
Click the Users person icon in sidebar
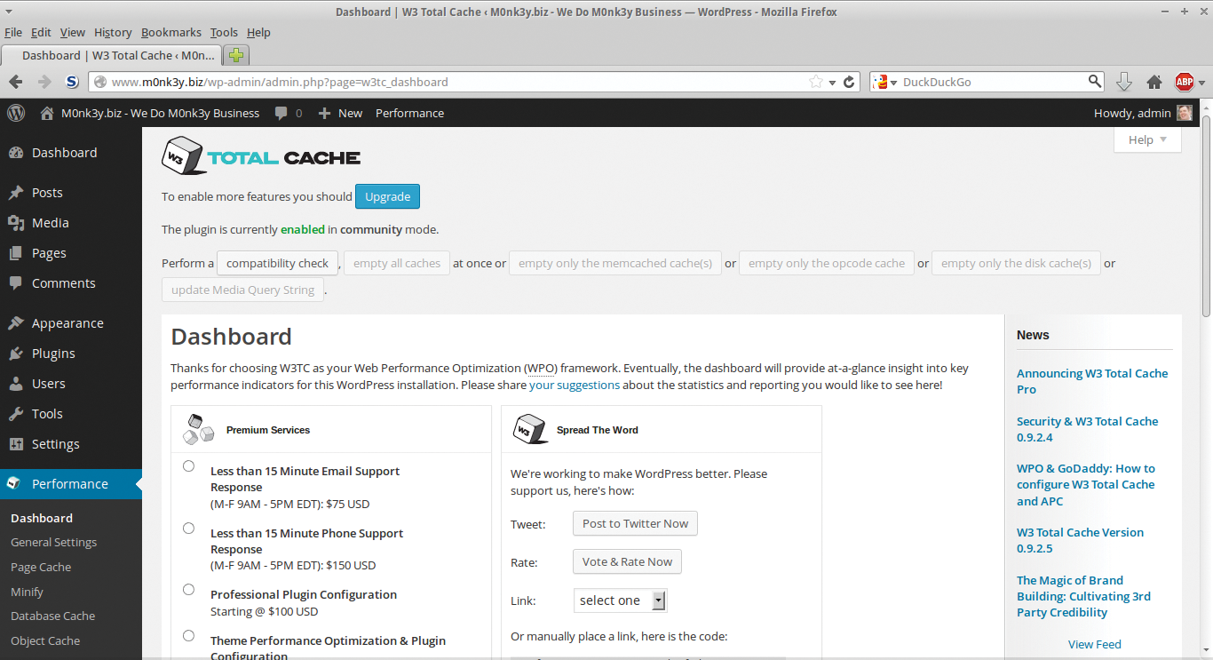(16, 384)
